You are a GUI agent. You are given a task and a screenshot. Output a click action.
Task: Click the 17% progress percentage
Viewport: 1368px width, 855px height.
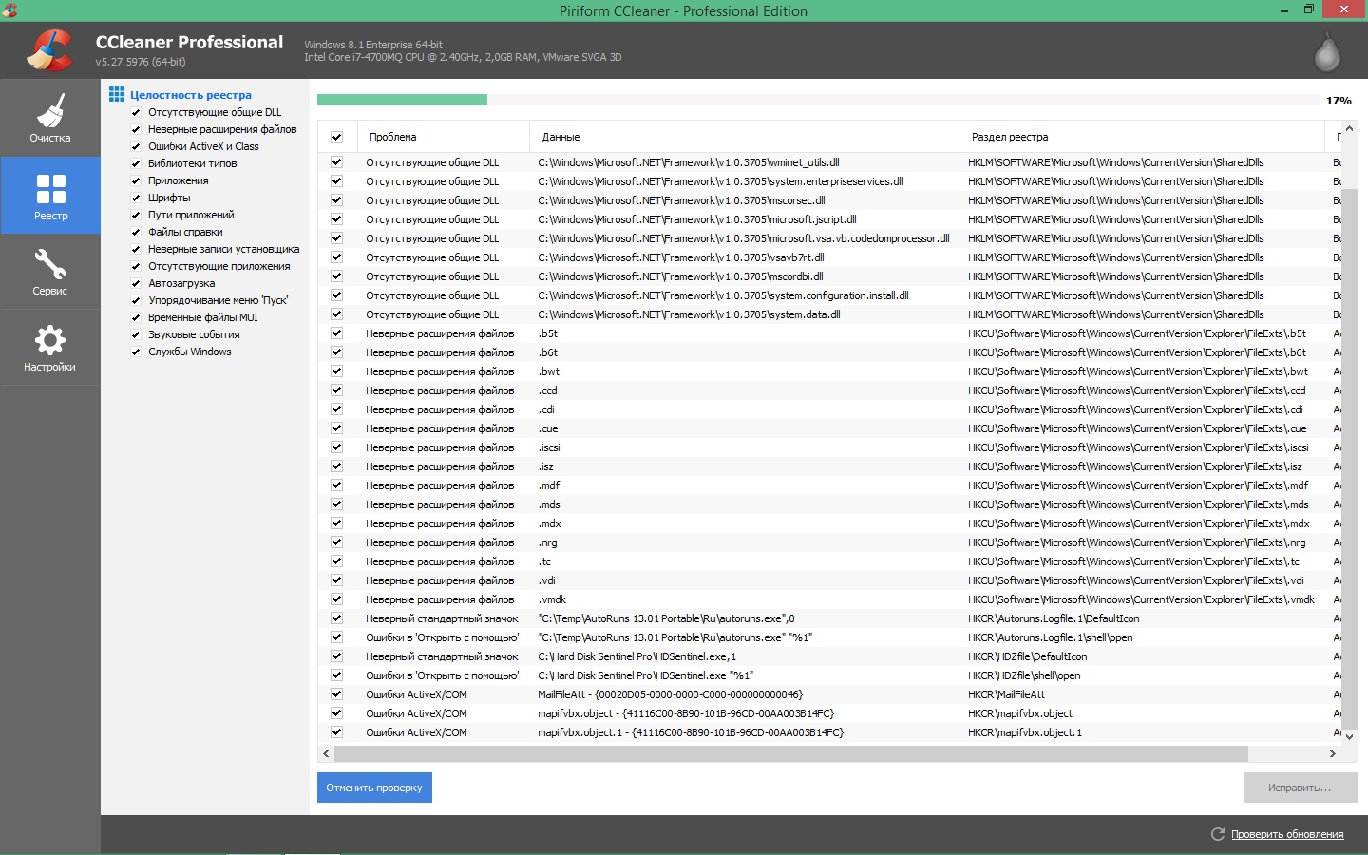tap(1339, 101)
